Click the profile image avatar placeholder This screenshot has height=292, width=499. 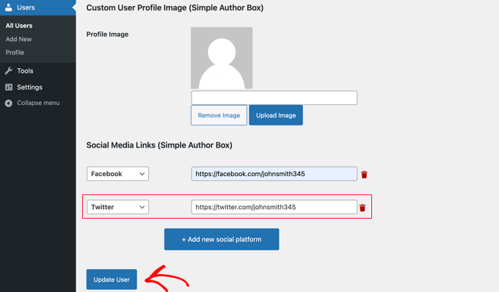[222, 58]
